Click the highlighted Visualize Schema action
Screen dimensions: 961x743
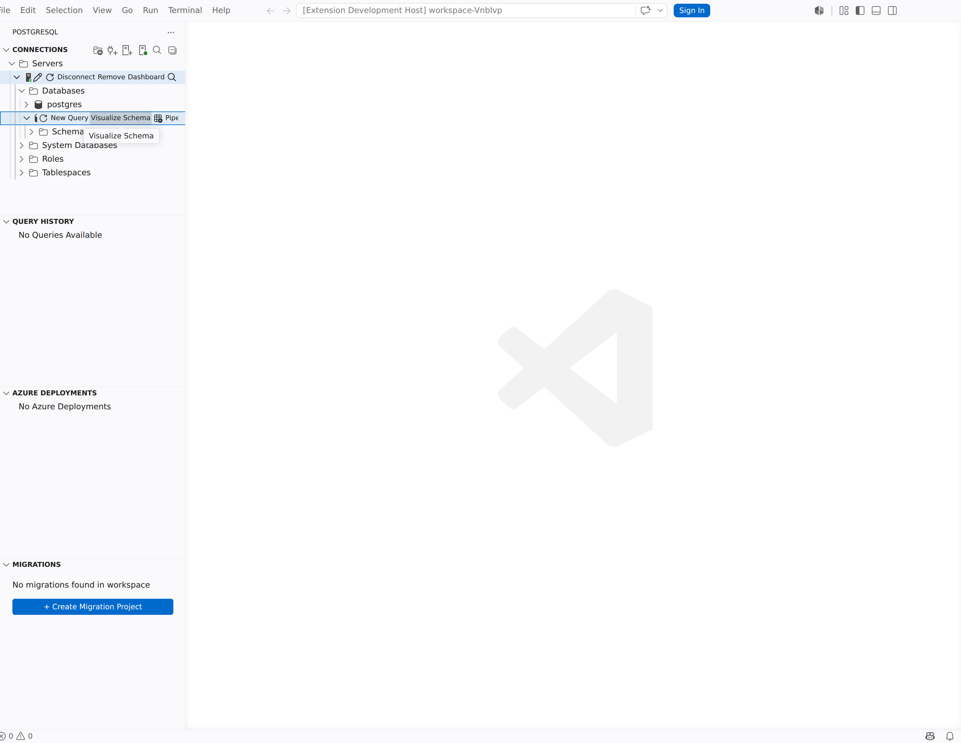120,118
